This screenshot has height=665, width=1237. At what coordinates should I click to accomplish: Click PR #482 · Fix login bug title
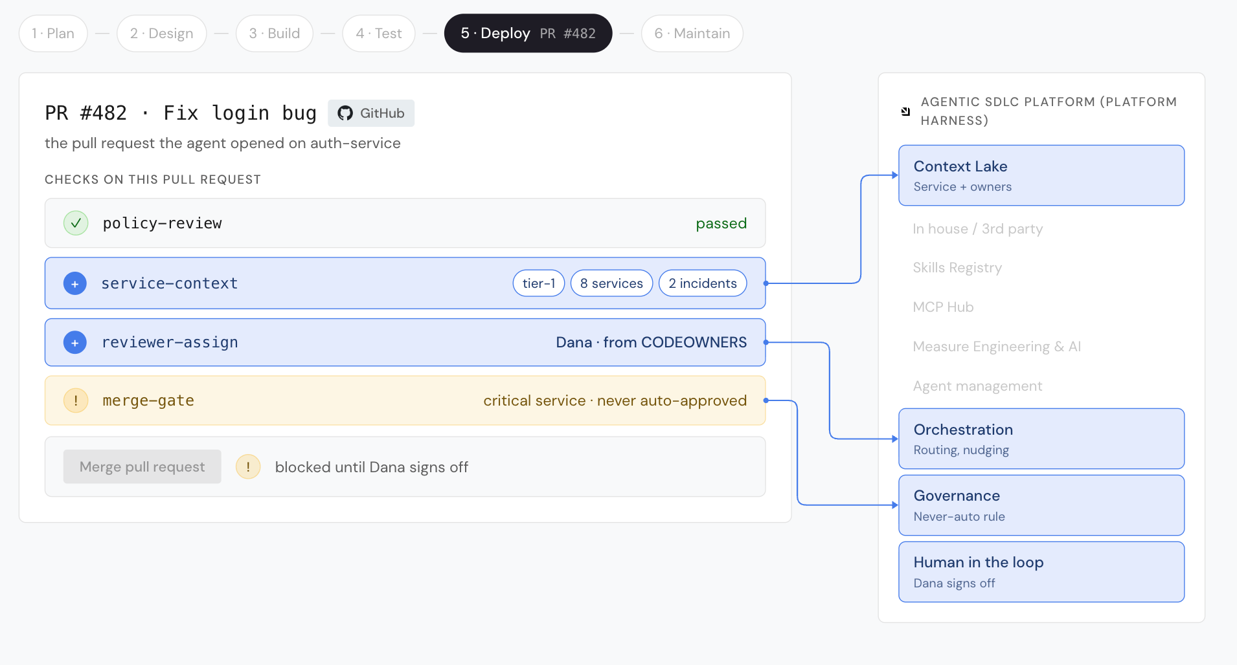click(x=181, y=113)
